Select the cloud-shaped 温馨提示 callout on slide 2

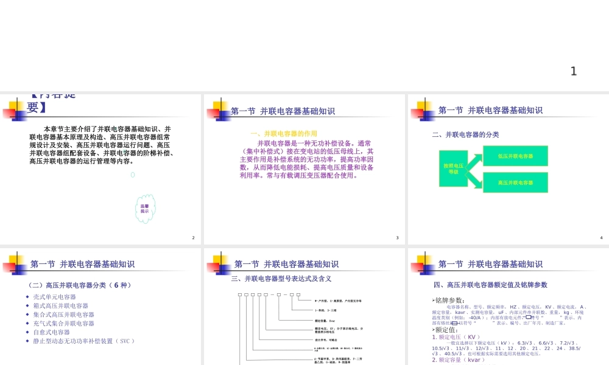click(145, 208)
